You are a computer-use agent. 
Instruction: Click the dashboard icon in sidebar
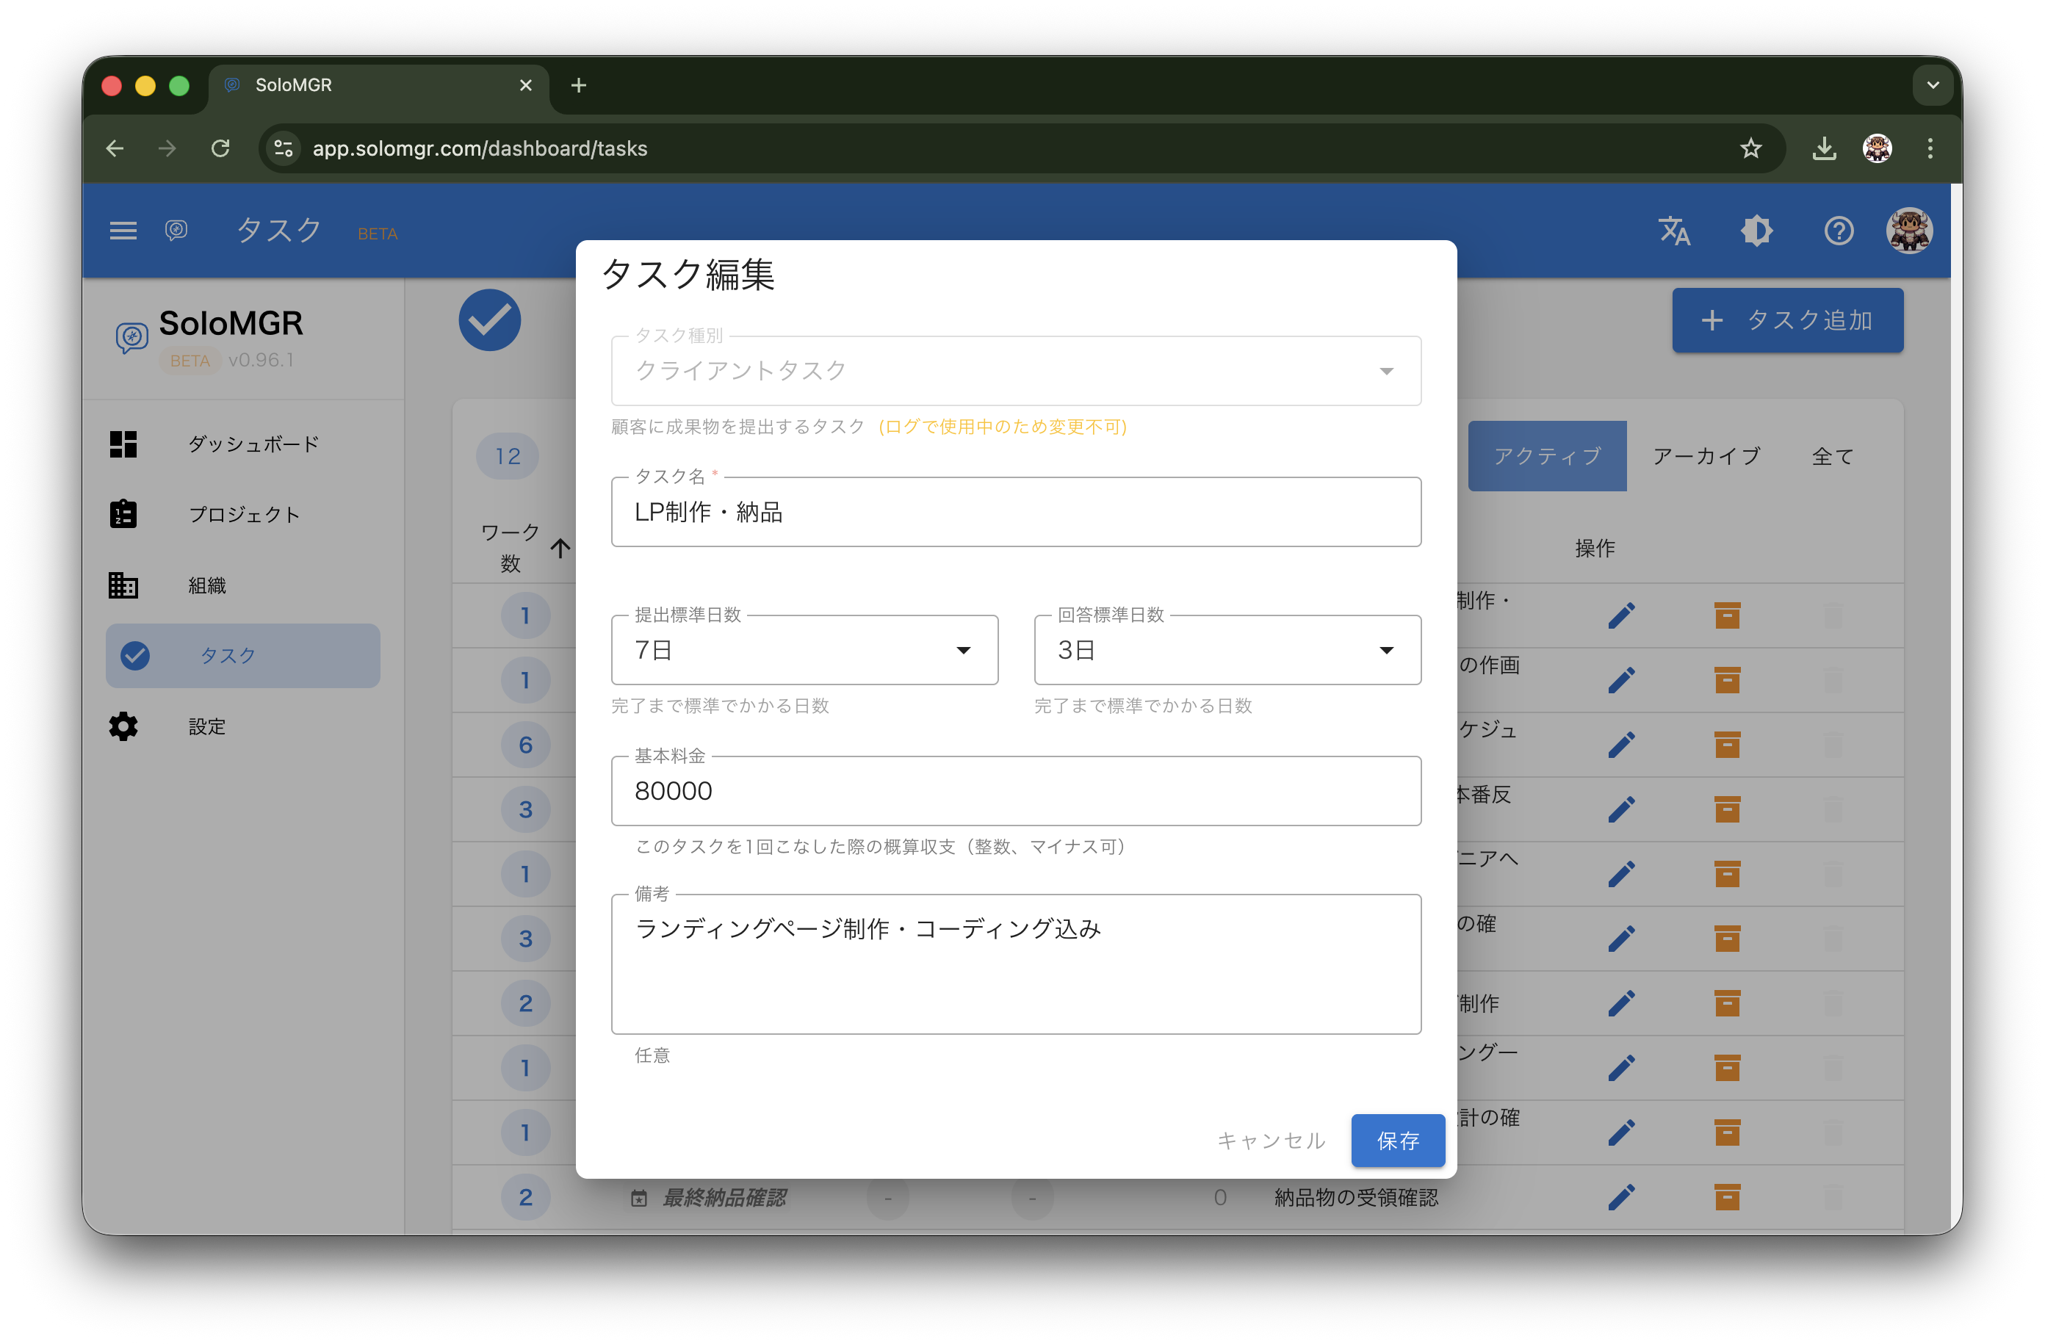(x=123, y=444)
